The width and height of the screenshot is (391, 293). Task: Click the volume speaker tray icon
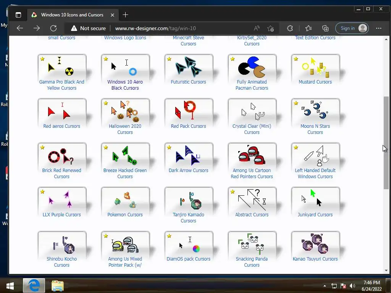tap(352, 286)
